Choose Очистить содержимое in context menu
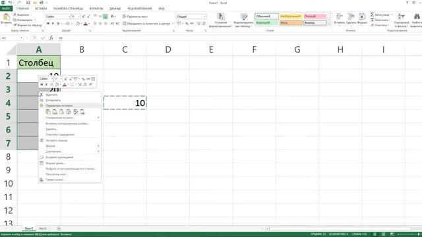The height and width of the screenshot is (237, 422). pos(70,134)
